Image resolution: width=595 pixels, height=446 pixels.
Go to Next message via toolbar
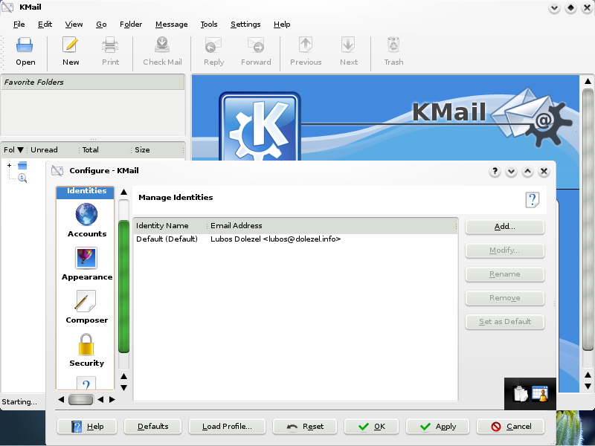(348, 52)
